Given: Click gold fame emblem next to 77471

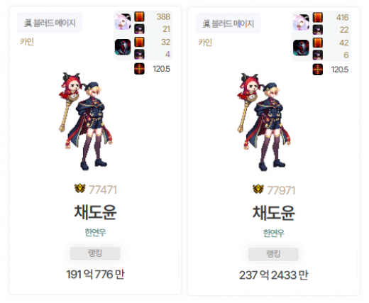Looking at the screenshot, I should tap(80, 189).
